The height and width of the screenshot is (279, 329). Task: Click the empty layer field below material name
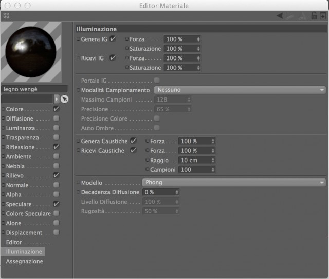coord(27,99)
